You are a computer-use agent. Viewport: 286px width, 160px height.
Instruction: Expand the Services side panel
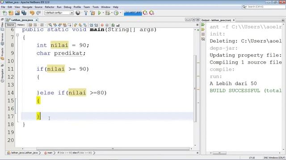pos(2,39)
